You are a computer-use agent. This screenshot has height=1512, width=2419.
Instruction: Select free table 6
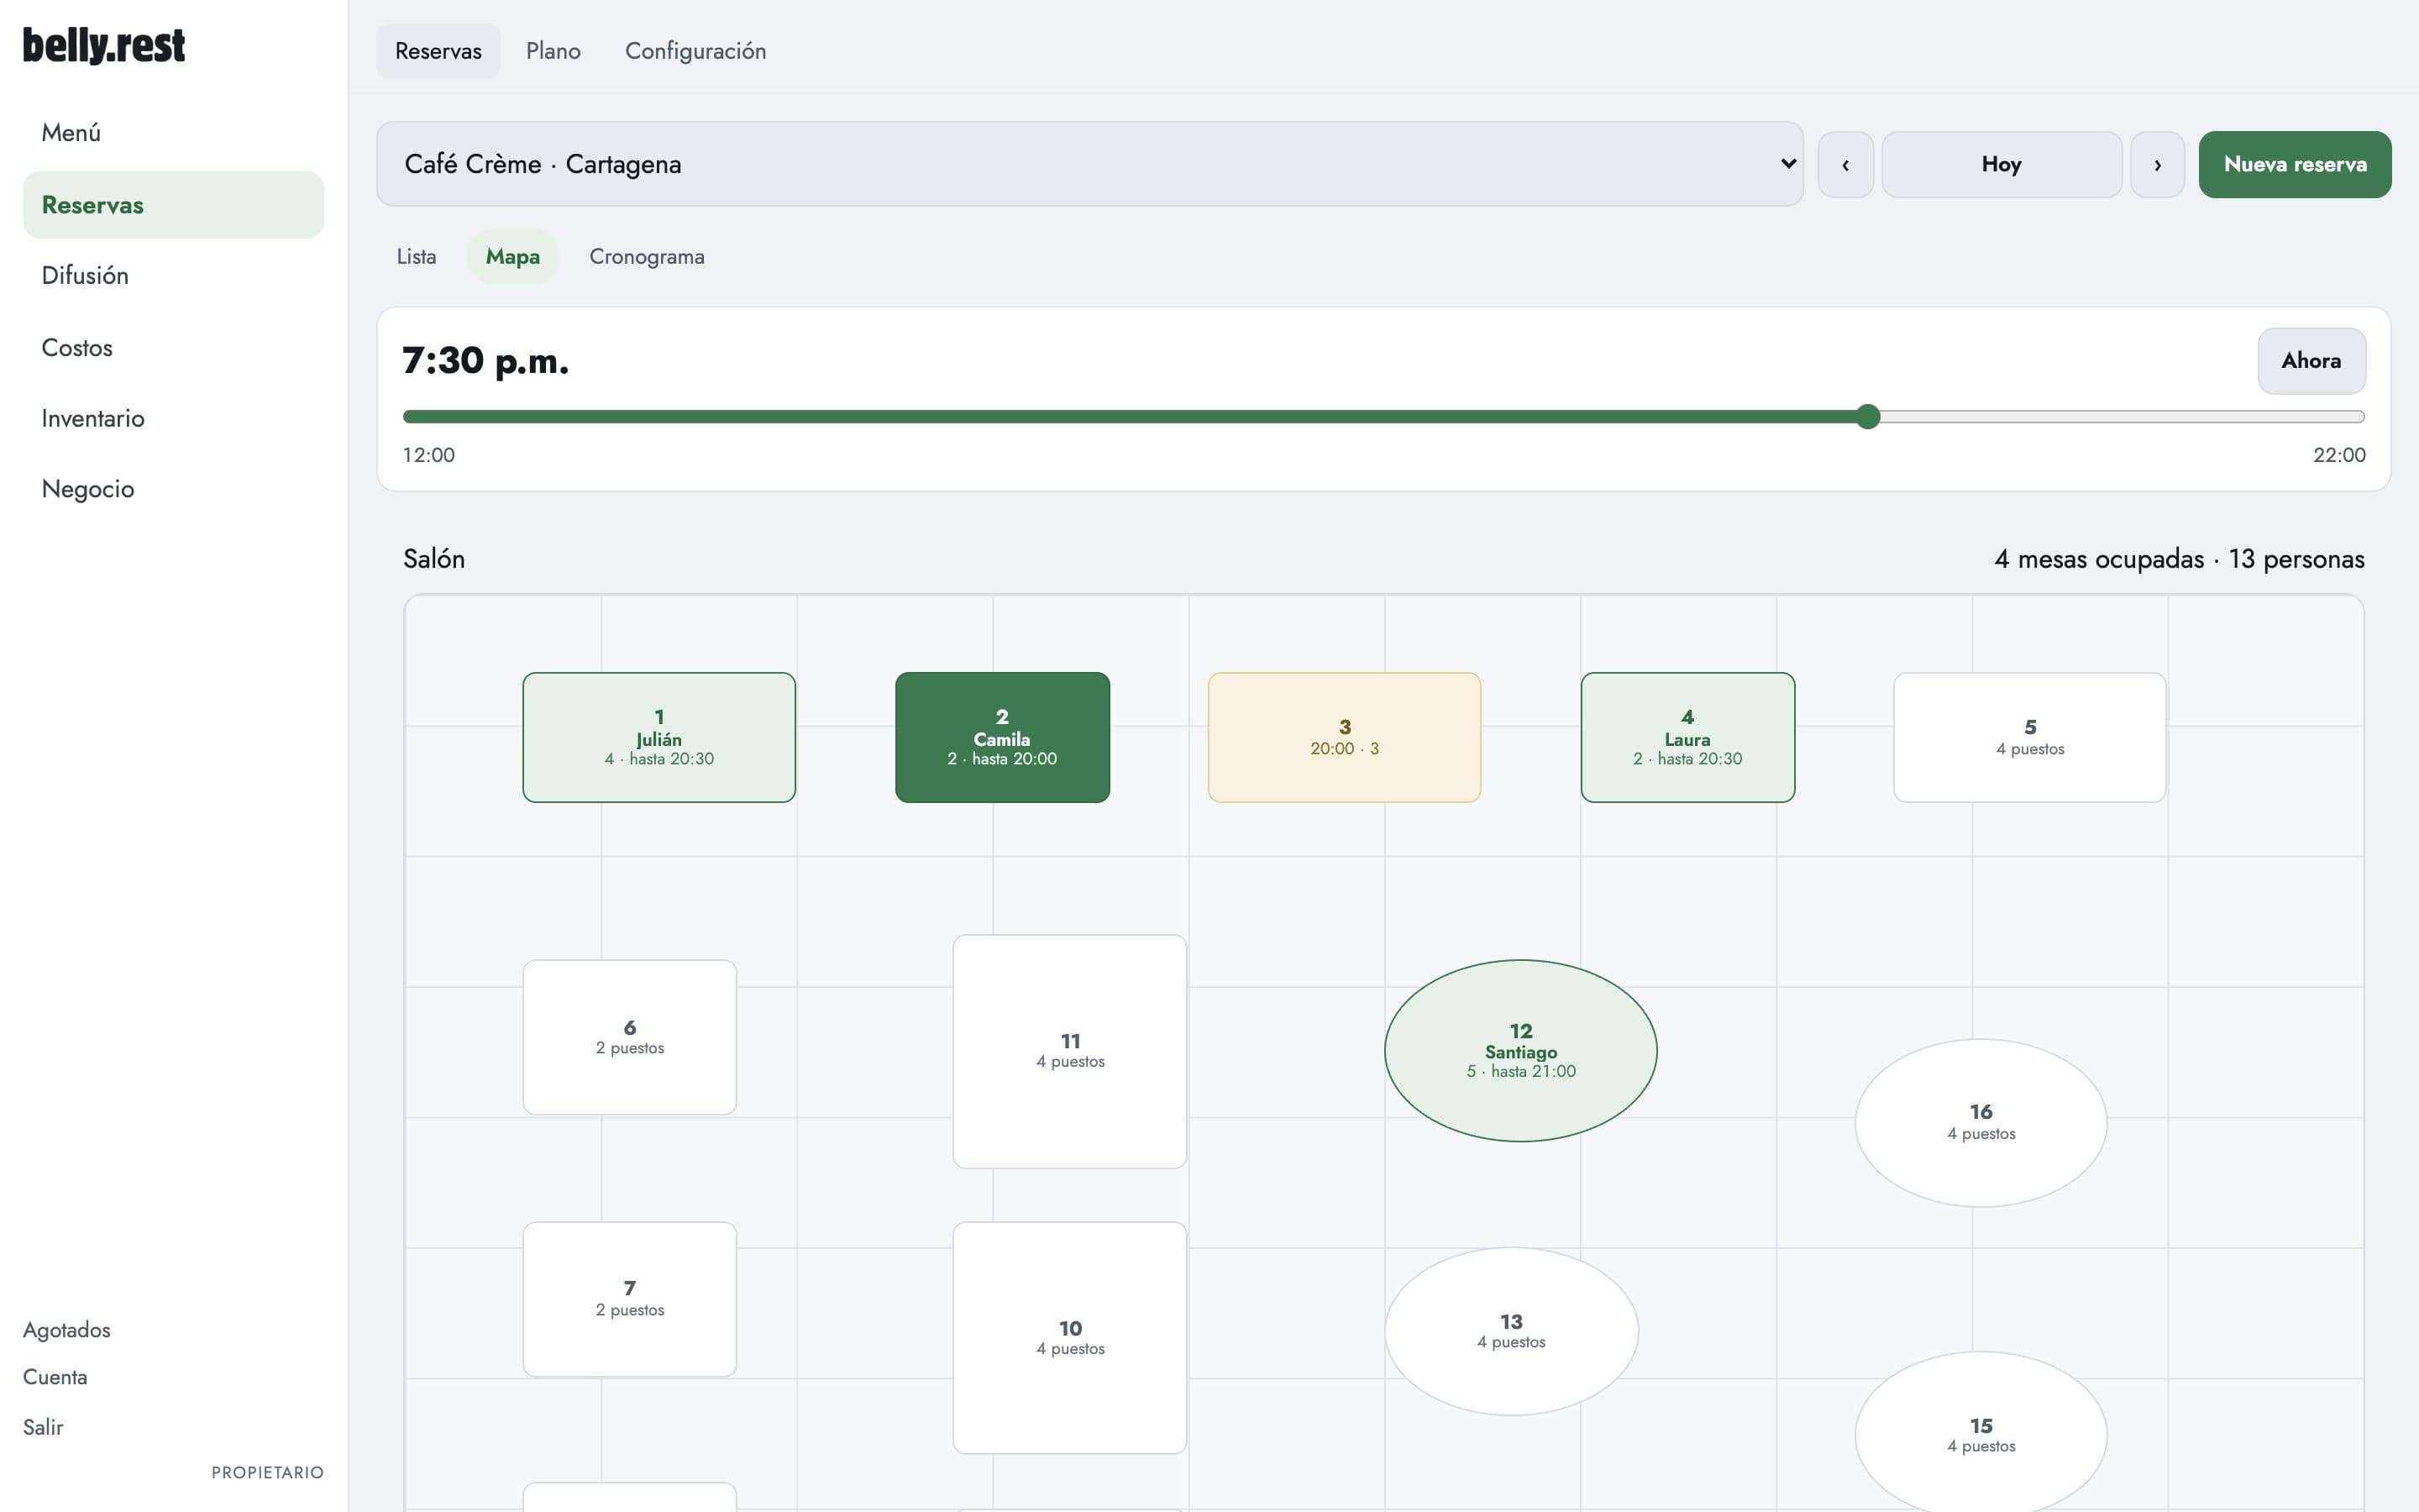[630, 1037]
